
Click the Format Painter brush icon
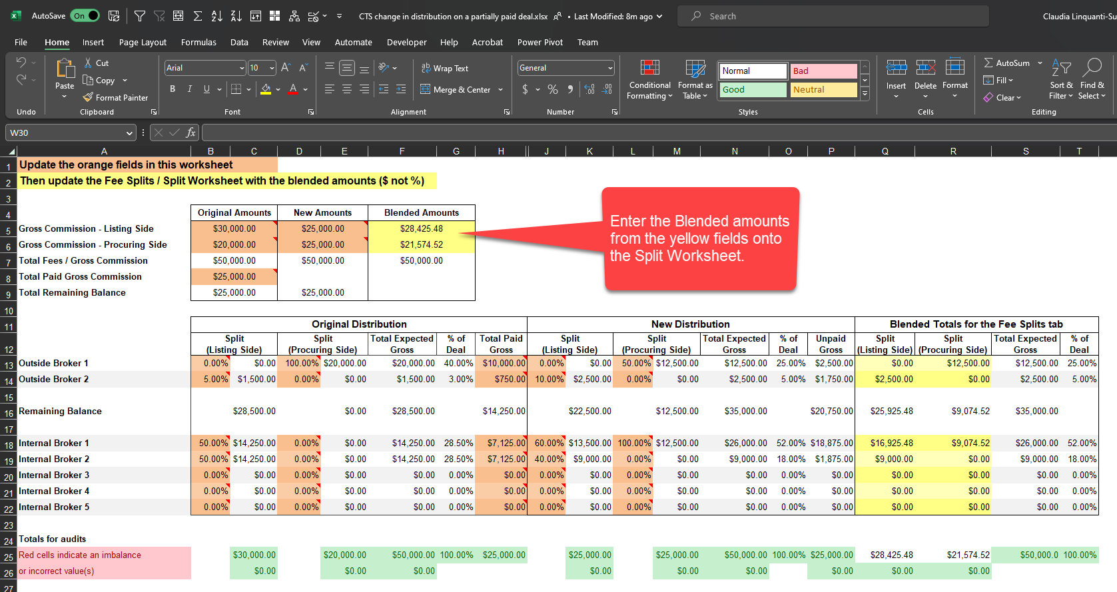coord(88,97)
